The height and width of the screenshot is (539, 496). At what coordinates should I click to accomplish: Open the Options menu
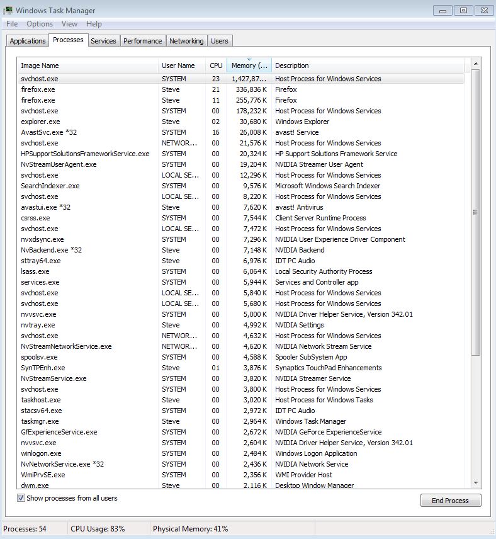(40, 24)
